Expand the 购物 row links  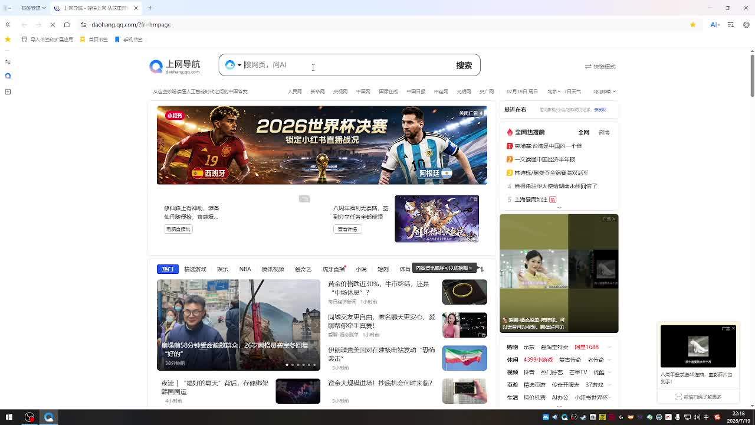tap(609, 347)
